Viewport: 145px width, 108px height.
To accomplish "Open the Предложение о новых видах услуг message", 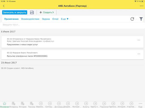I will pos(22,44).
